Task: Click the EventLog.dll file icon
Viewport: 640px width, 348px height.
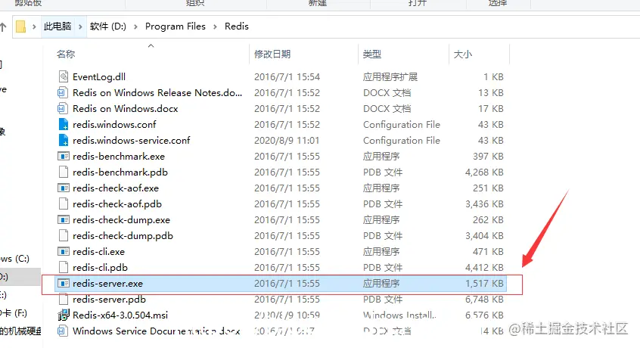Action: [64, 76]
